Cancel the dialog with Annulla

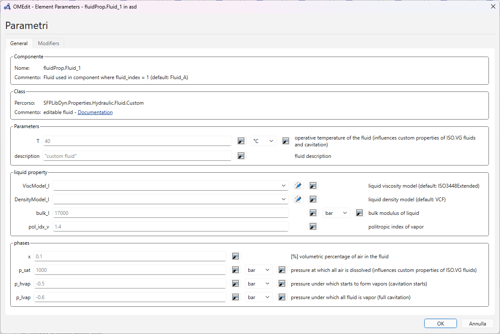(477, 323)
